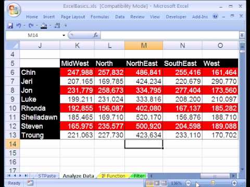Screen dimensions: 250x187
Task: Click the Undo arrow icon
Action: coord(19,26)
